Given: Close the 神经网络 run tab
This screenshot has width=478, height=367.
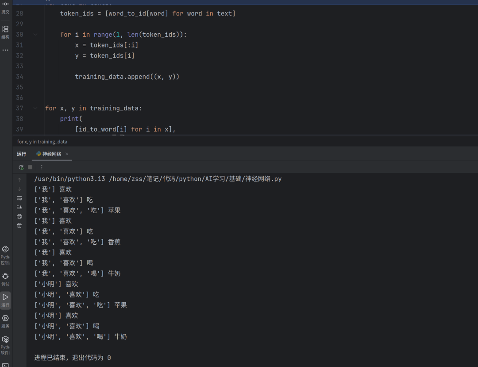Looking at the screenshot, I should click(67, 154).
